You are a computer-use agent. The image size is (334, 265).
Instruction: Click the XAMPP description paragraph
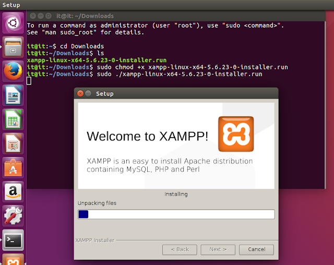170,165
